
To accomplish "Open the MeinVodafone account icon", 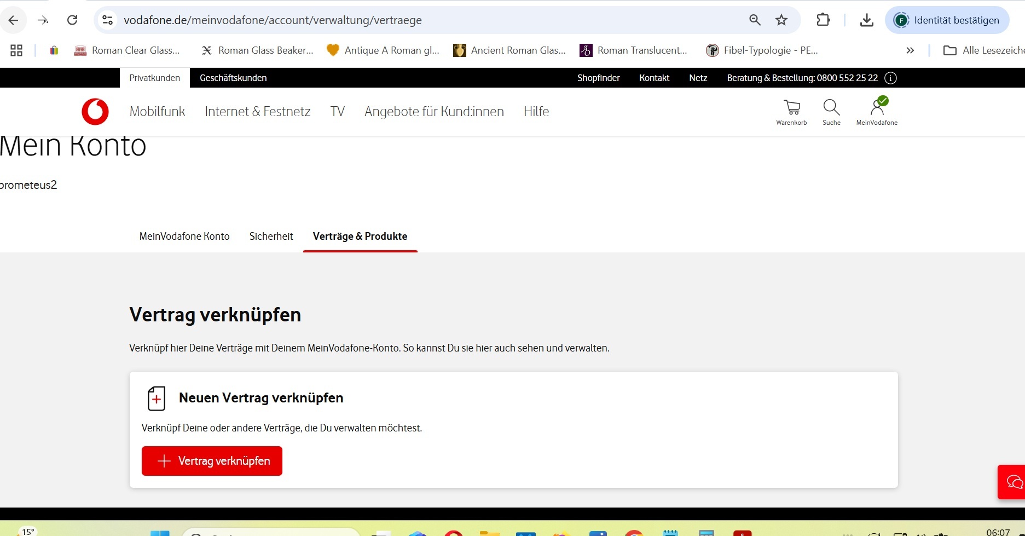I will coord(877,112).
